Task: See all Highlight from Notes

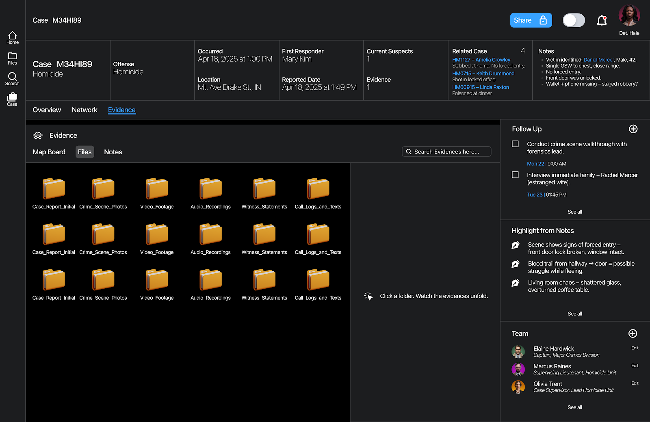Action: pyautogui.click(x=574, y=314)
